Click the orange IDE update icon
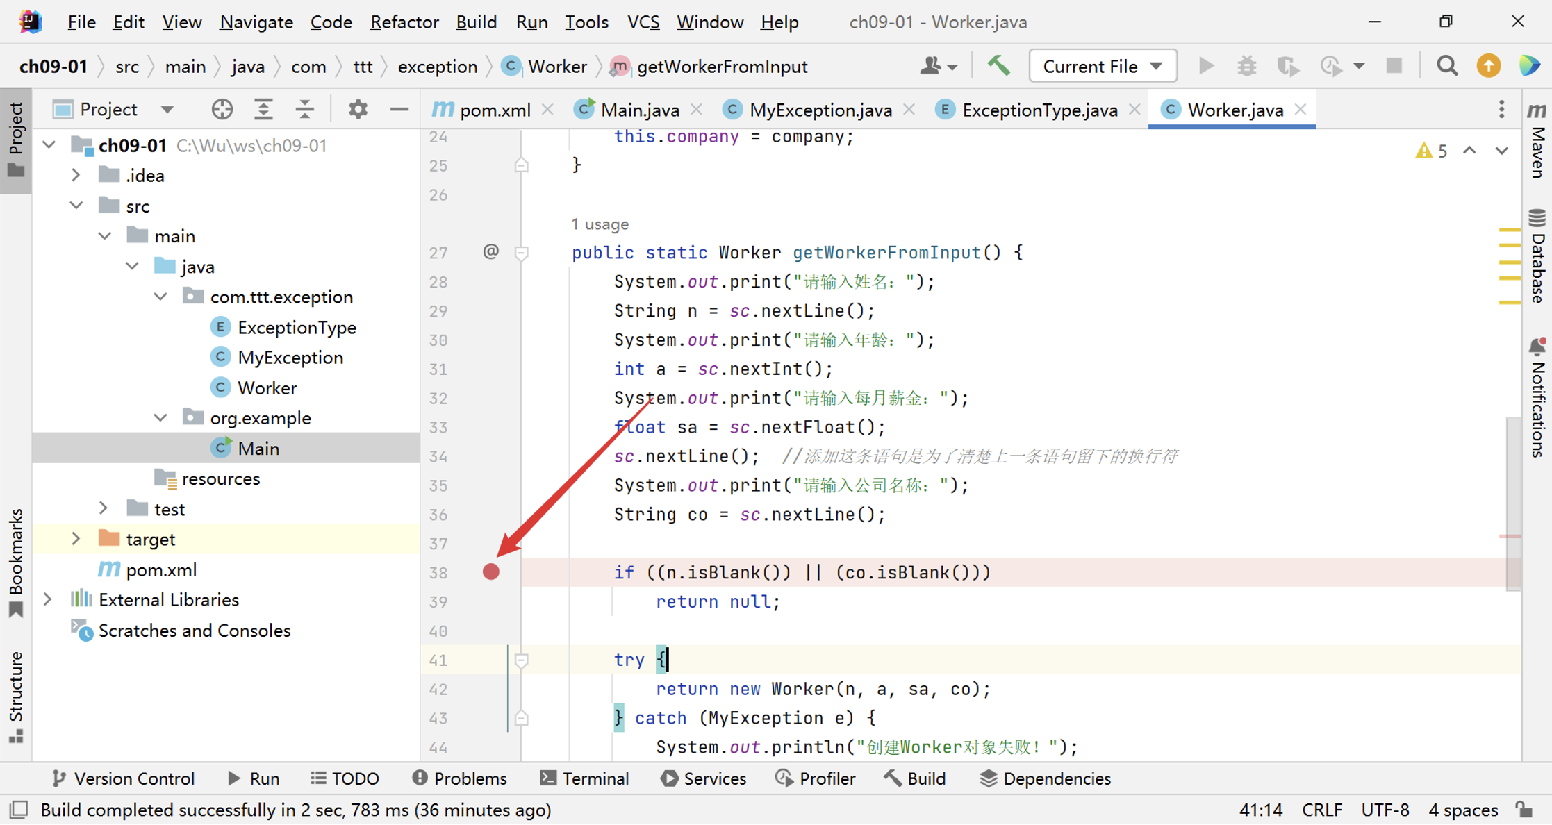The width and height of the screenshot is (1552, 825). pyautogui.click(x=1488, y=66)
